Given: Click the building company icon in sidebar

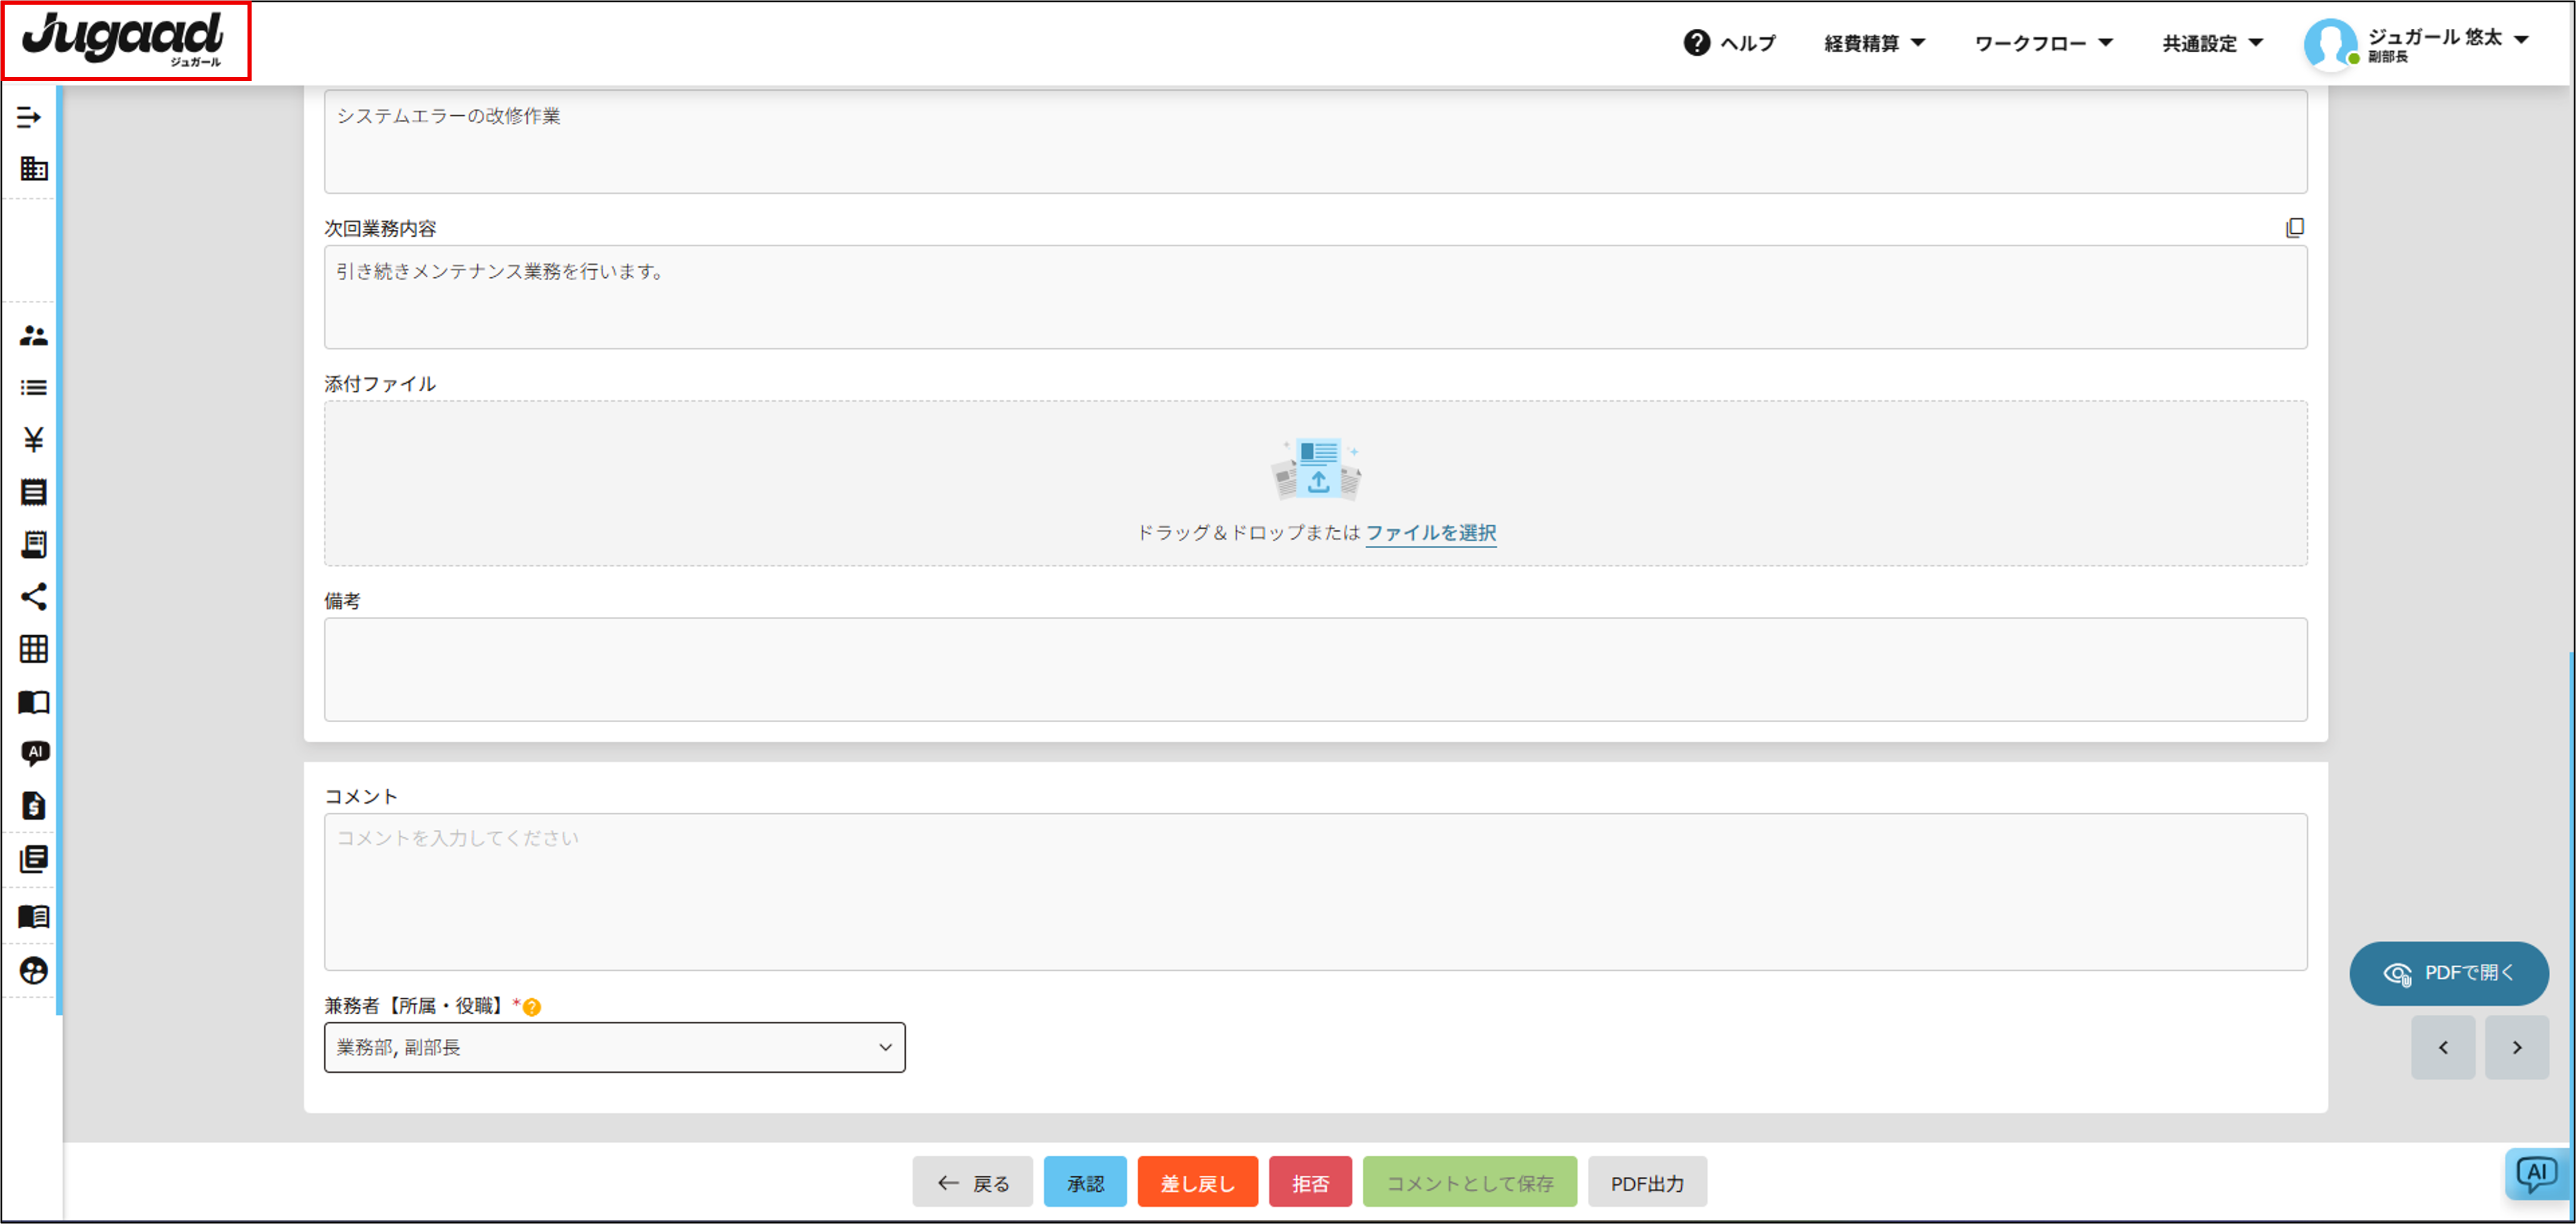Looking at the screenshot, I should (33, 168).
